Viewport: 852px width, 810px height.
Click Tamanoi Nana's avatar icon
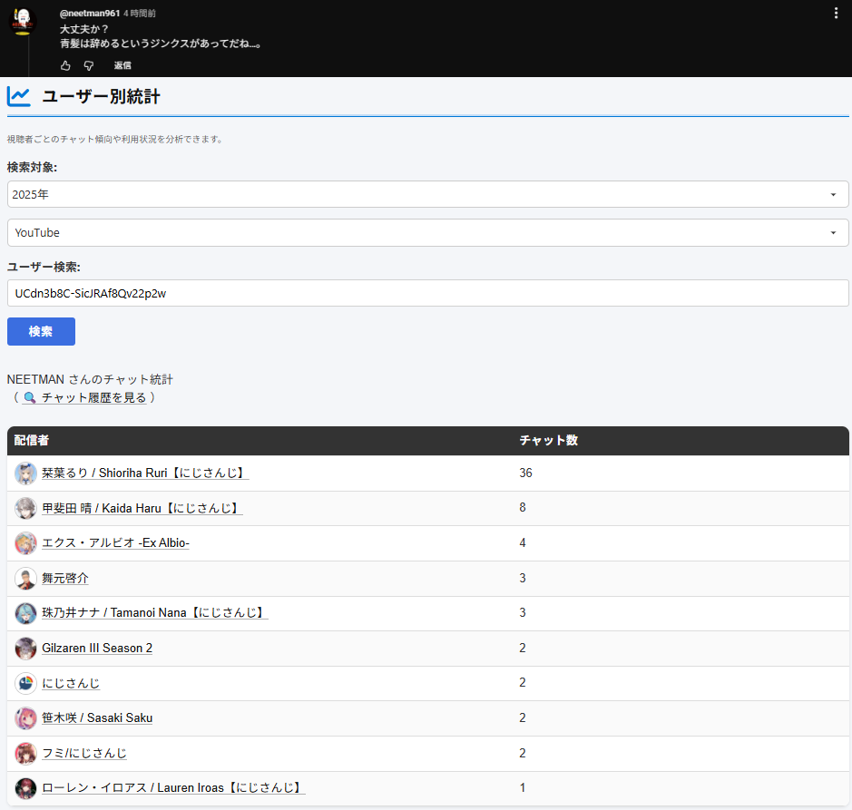coord(25,613)
